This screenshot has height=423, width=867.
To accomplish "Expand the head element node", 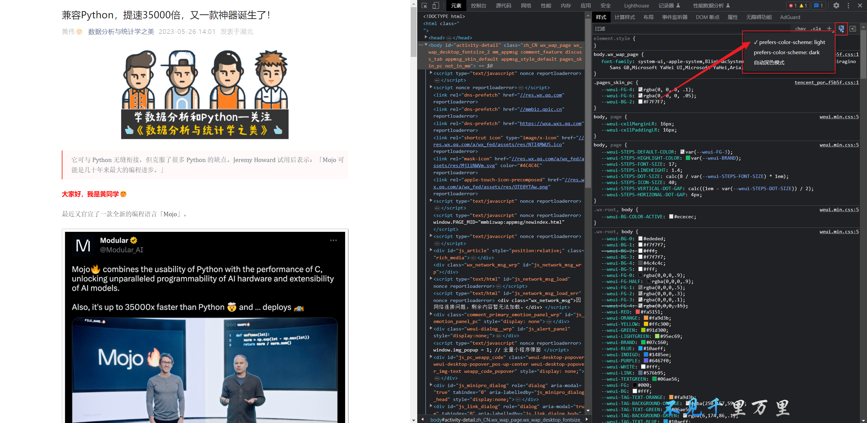I will 426,37.
